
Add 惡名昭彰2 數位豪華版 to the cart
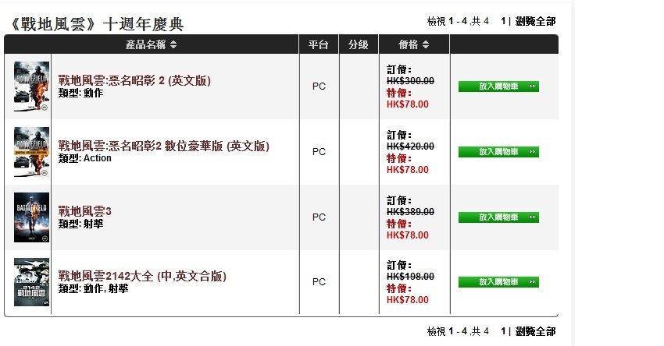pos(498,152)
